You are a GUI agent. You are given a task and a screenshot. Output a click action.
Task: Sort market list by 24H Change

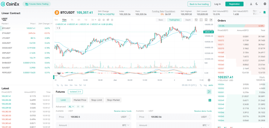[x=45, y=24]
